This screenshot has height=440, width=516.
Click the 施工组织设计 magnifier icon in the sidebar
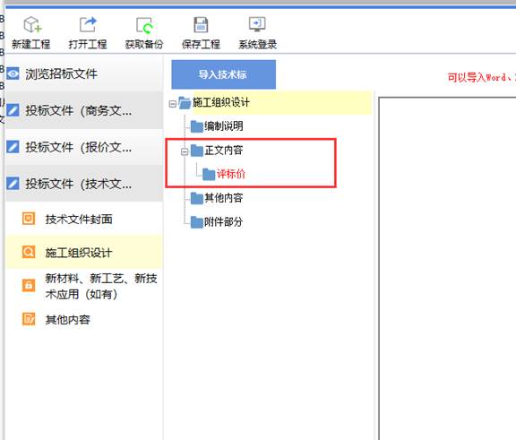pyautogui.click(x=29, y=252)
